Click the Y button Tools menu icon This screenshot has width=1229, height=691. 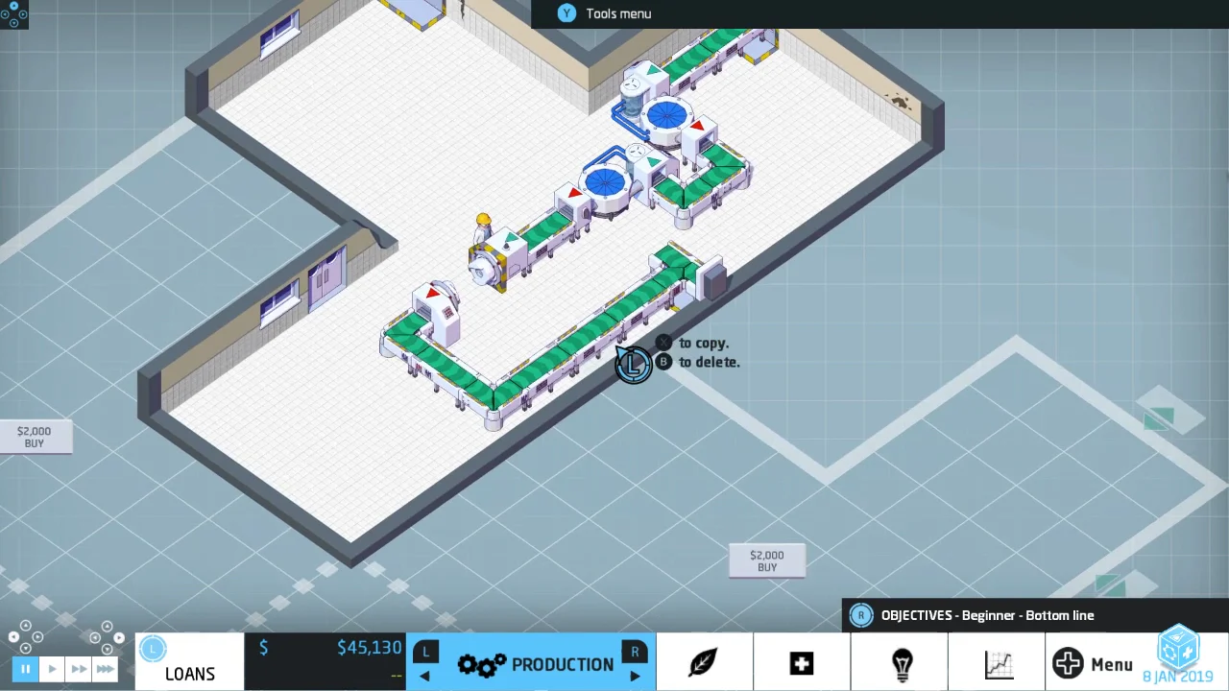click(566, 13)
